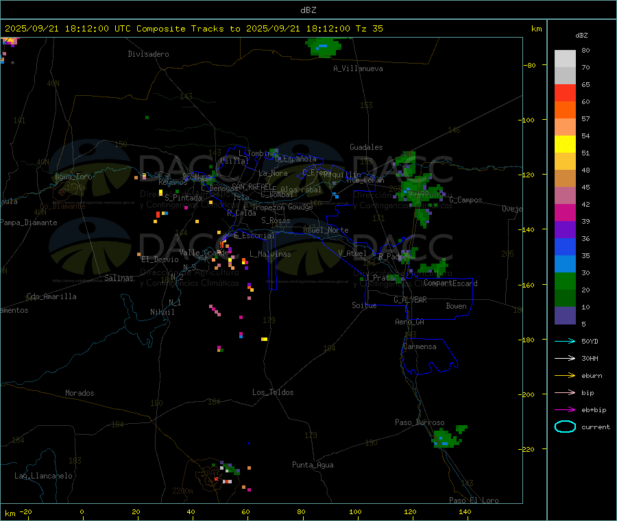Click the white 30HM arrow legend icon
This screenshot has height=521, width=617.
click(565, 358)
